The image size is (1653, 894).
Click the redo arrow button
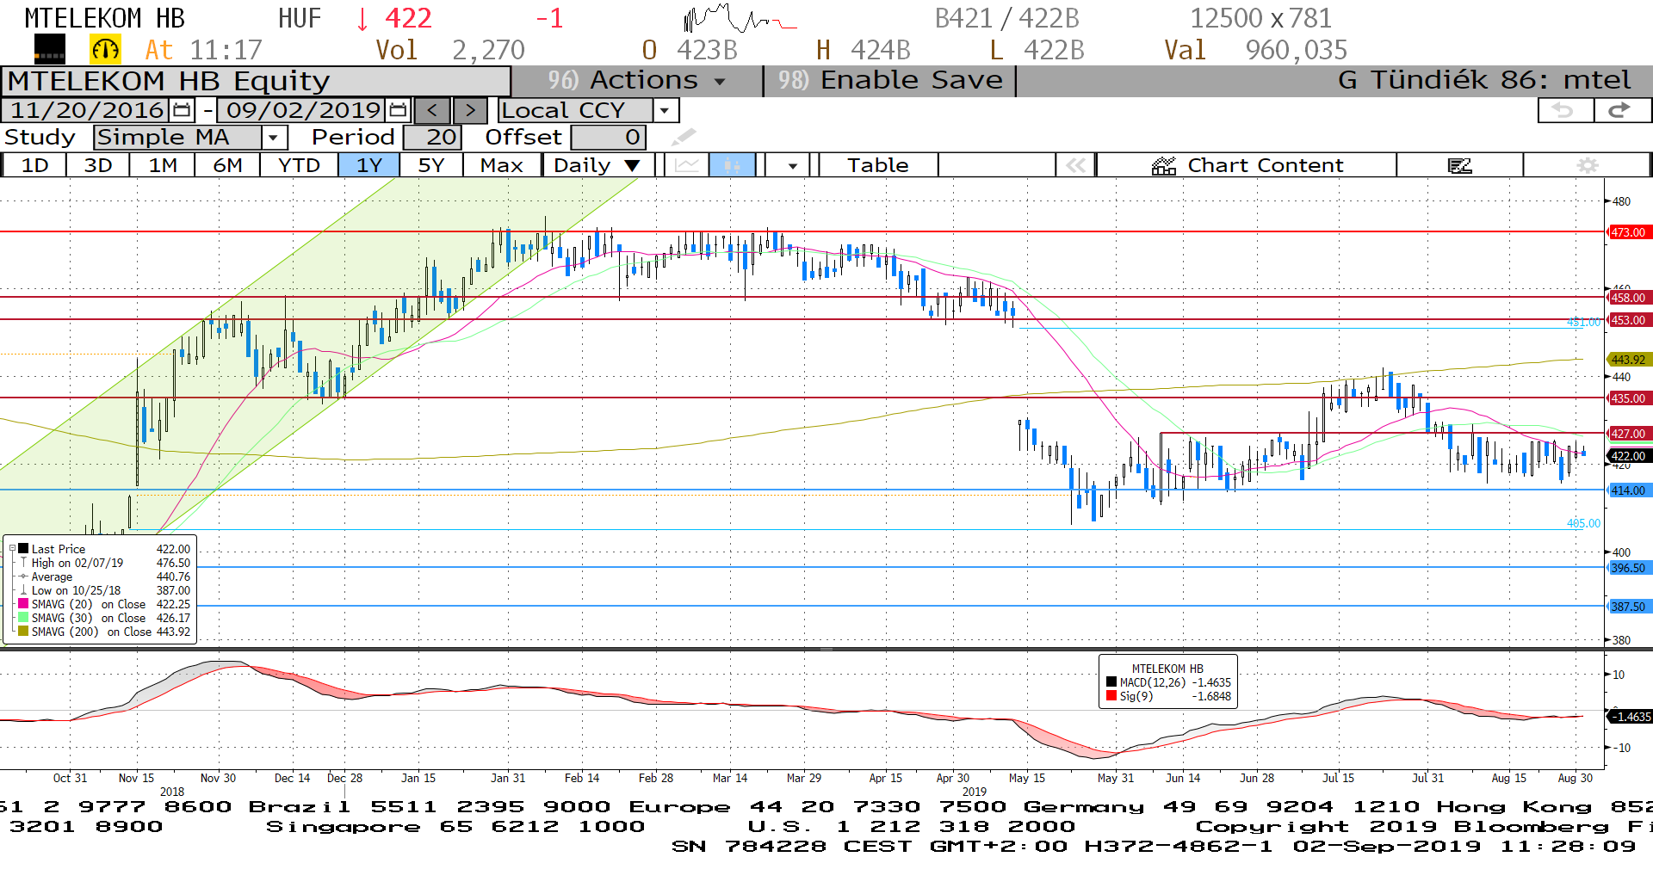[x=1621, y=110]
